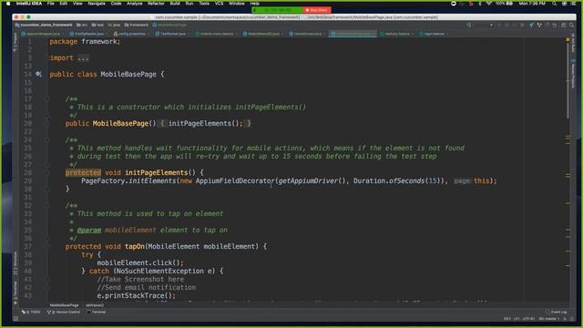
Task: Open the Terminal tool window
Action: 97,312
